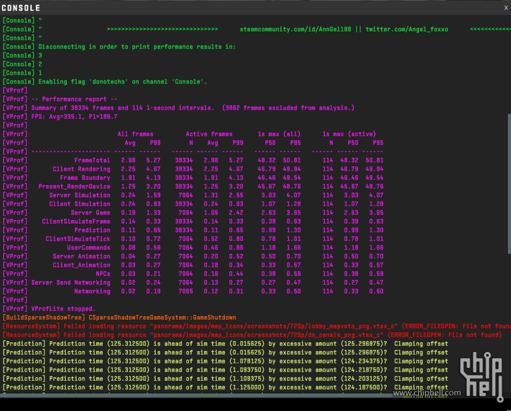Click the twitter.com/Angel_foxxo text
Screen dimensions: 511x411
pyautogui.click(x=406, y=29)
